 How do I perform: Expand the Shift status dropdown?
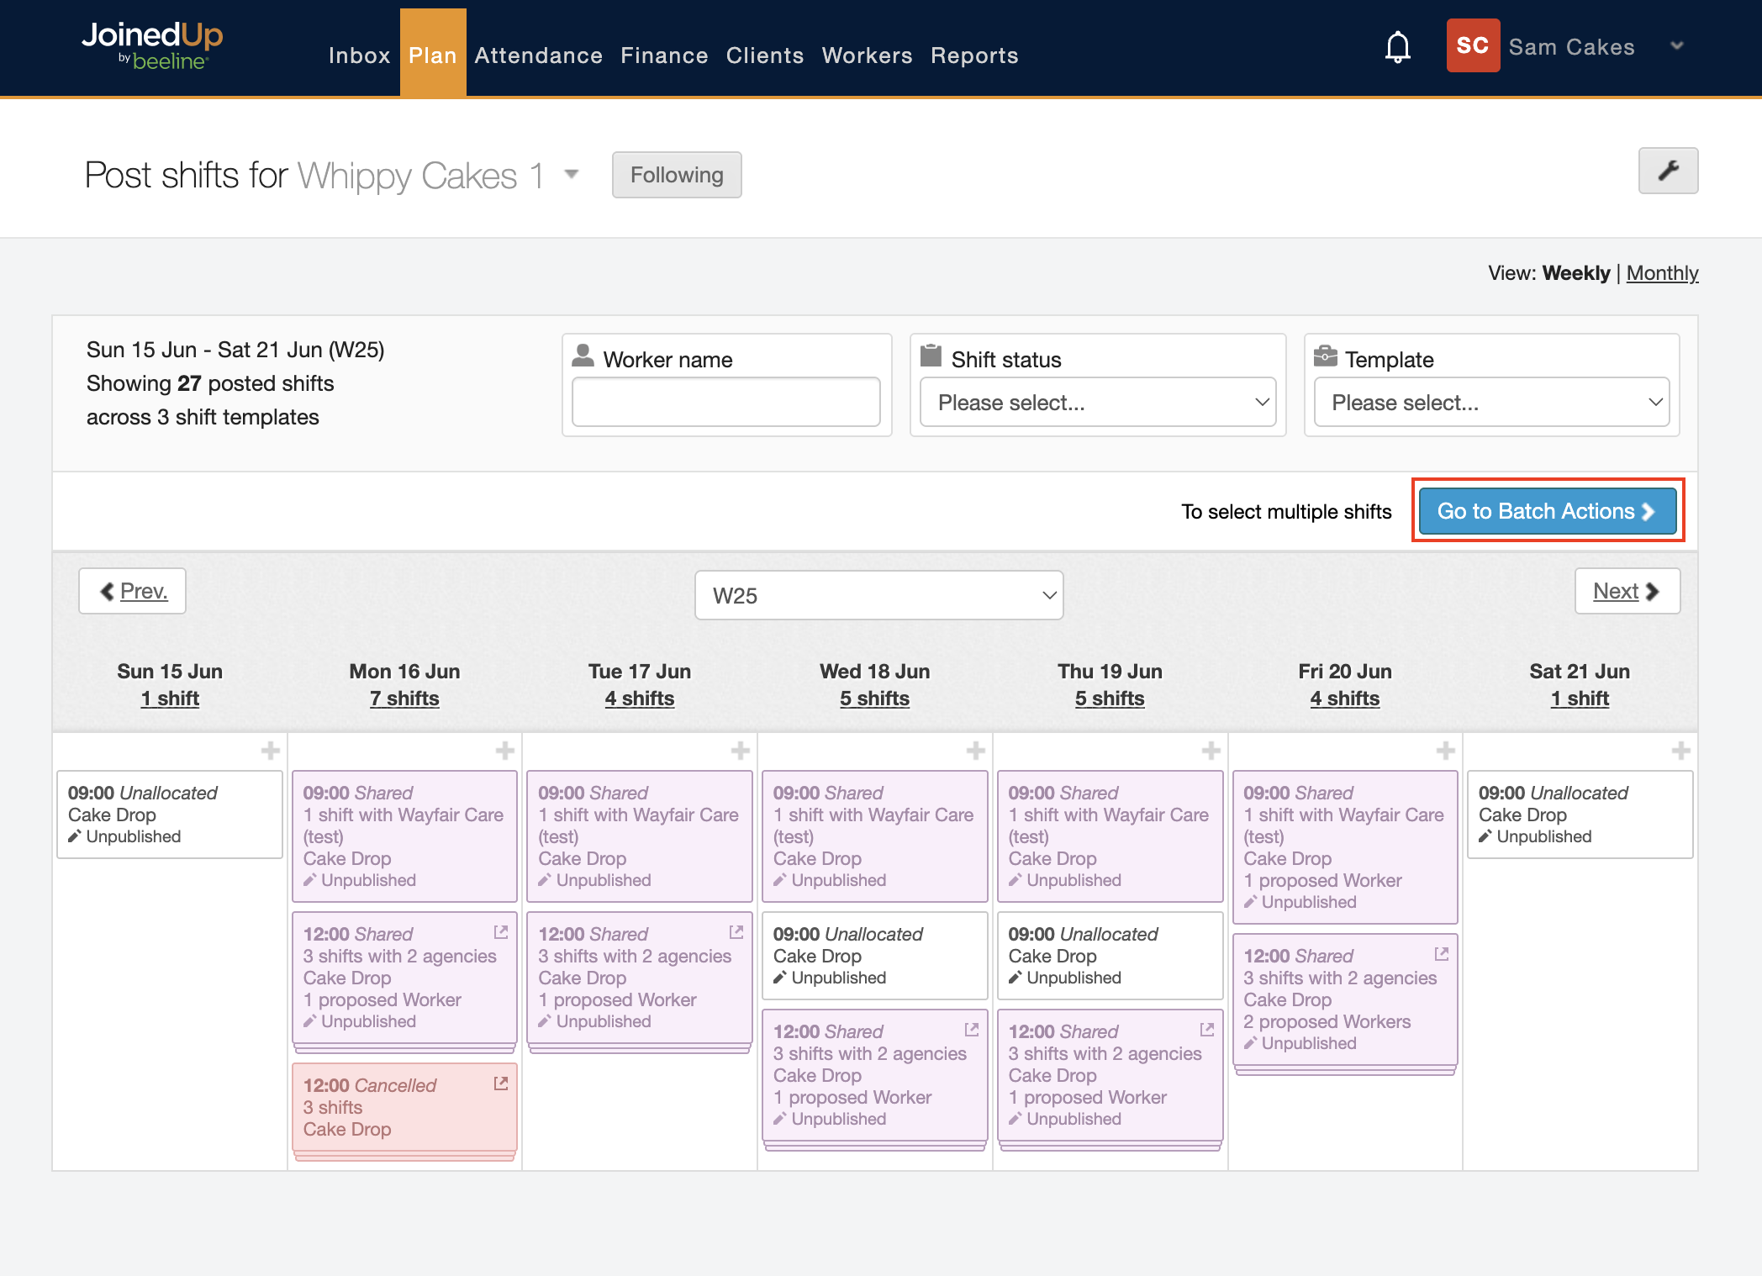pos(1098,403)
